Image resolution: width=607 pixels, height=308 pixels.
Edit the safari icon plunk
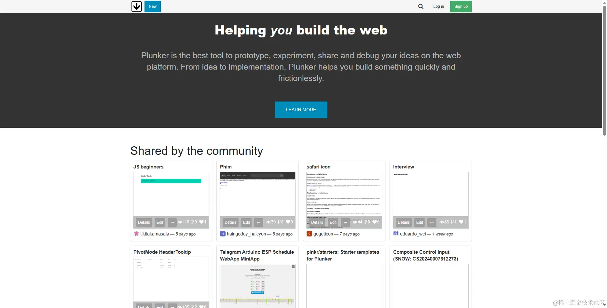point(333,222)
